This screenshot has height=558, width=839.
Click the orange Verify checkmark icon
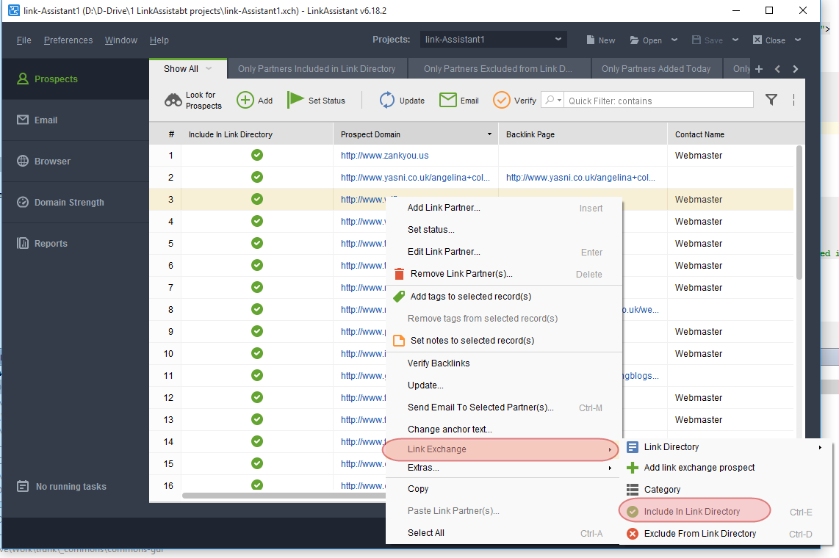(501, 100)
